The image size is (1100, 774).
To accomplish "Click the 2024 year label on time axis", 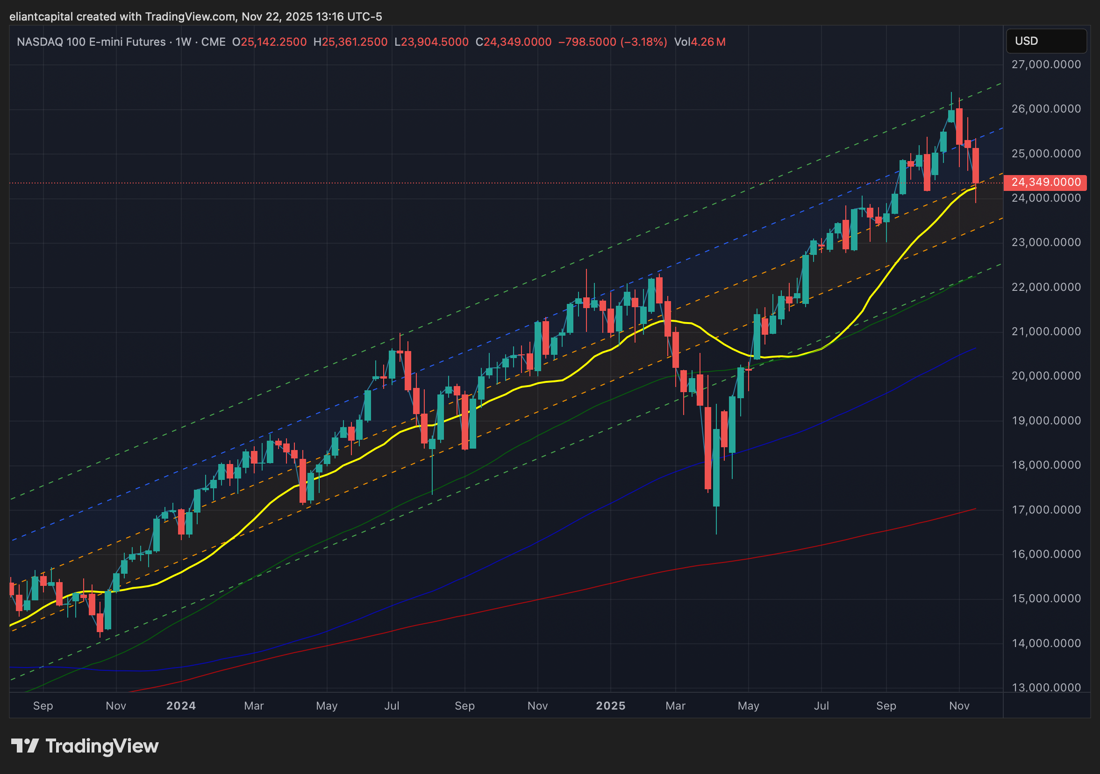I will [x=181, y=705].
